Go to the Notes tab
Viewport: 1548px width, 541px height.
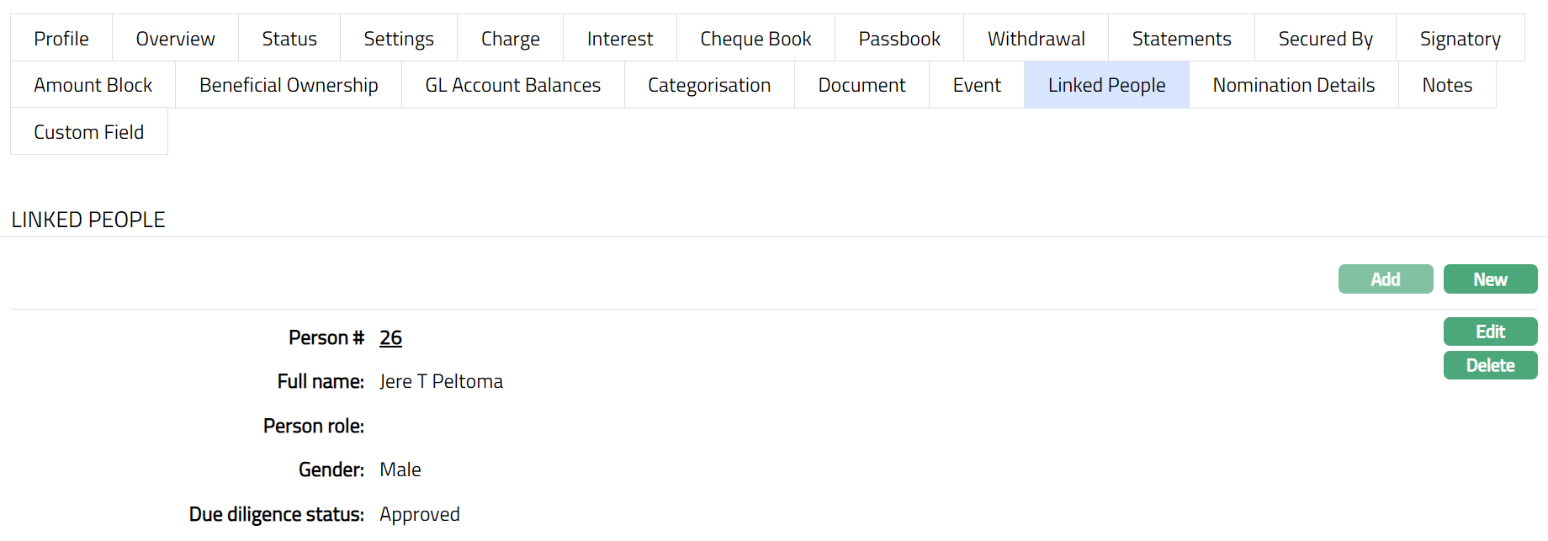1447,85
